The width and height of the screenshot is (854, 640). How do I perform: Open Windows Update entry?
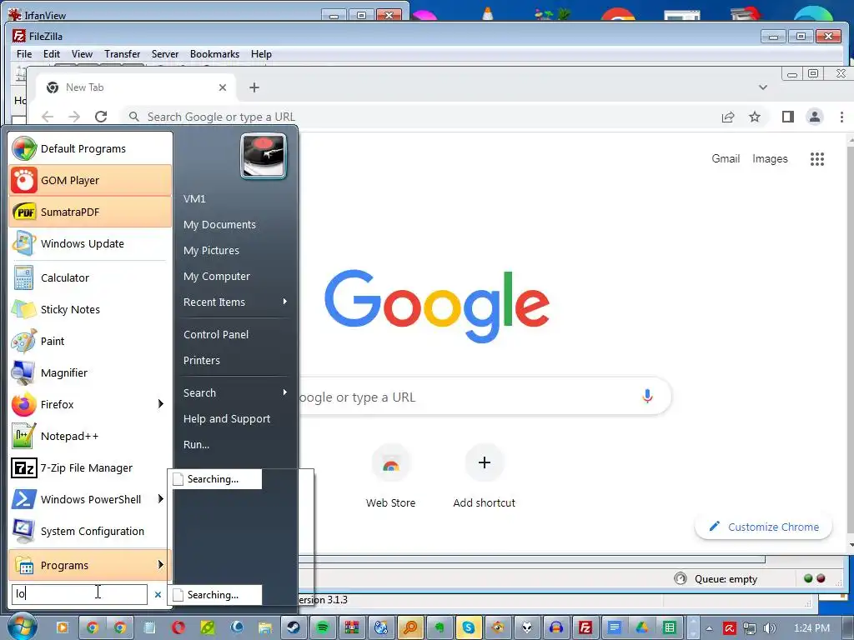coord(90,243)
